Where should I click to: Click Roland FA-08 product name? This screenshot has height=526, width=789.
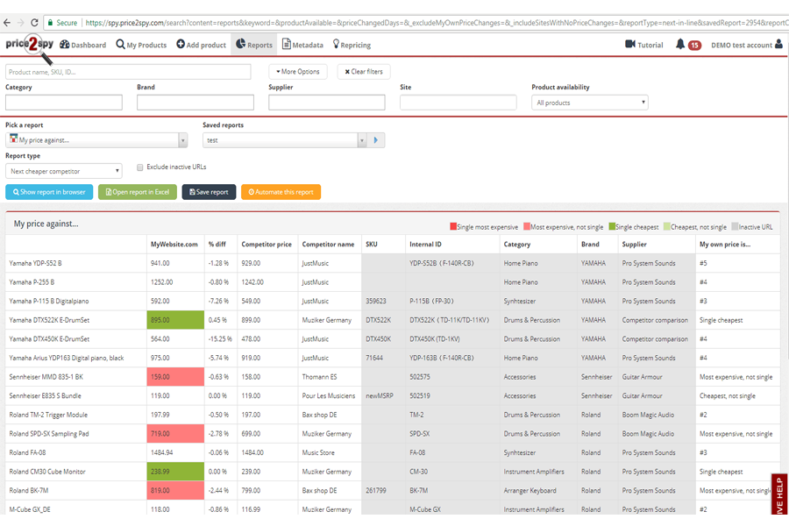point(27,453)
